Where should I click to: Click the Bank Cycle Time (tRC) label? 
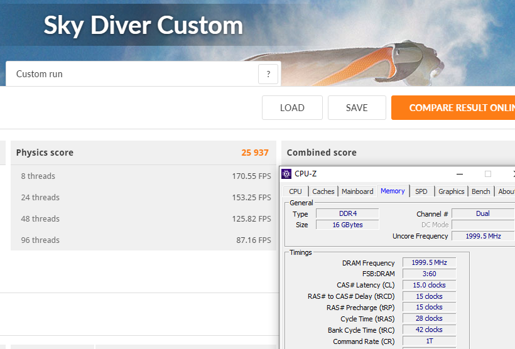[x=361, y=330]
